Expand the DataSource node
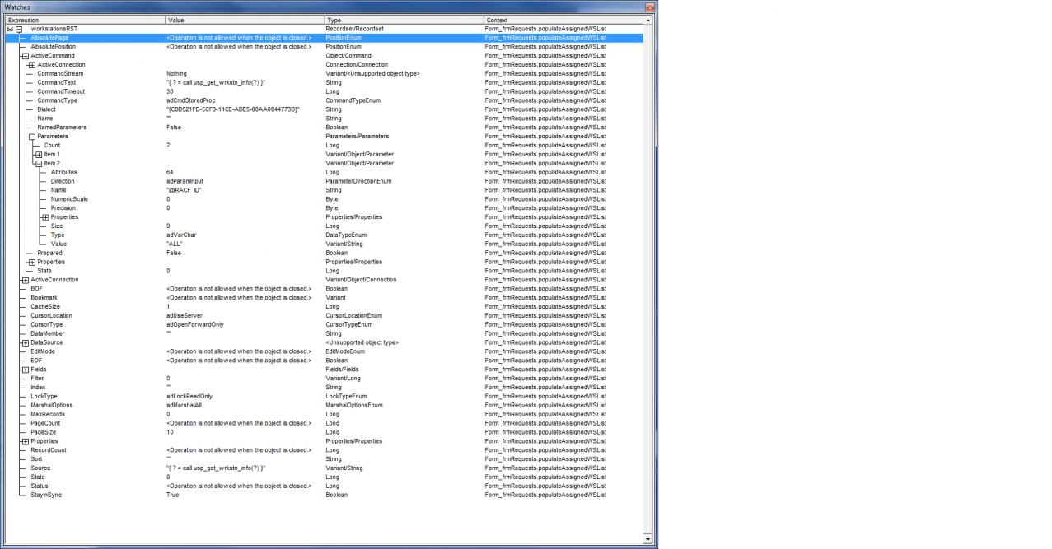 25,342
